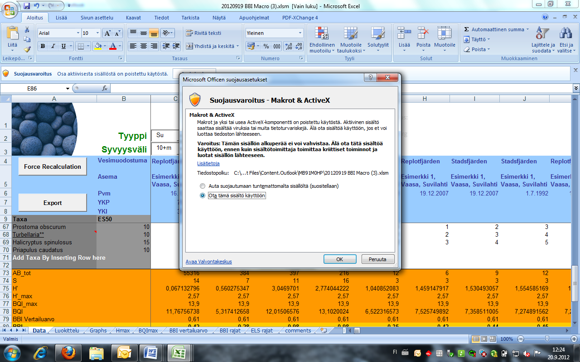Toggle bottom vertical alignment button
The width and height of the screenshot is (580, 362).
click(x=154, y=33)
